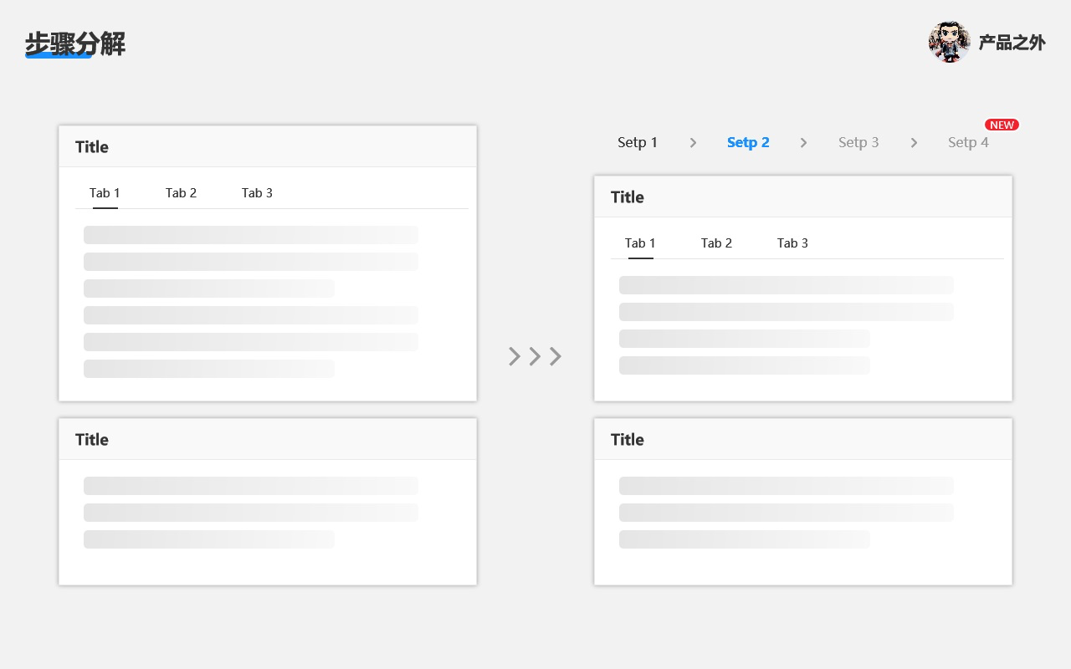The height and width of the screenshot is (669, 1071).
Task: Click the red NEW badge above Setp 4
Action: pos(1002,125)
